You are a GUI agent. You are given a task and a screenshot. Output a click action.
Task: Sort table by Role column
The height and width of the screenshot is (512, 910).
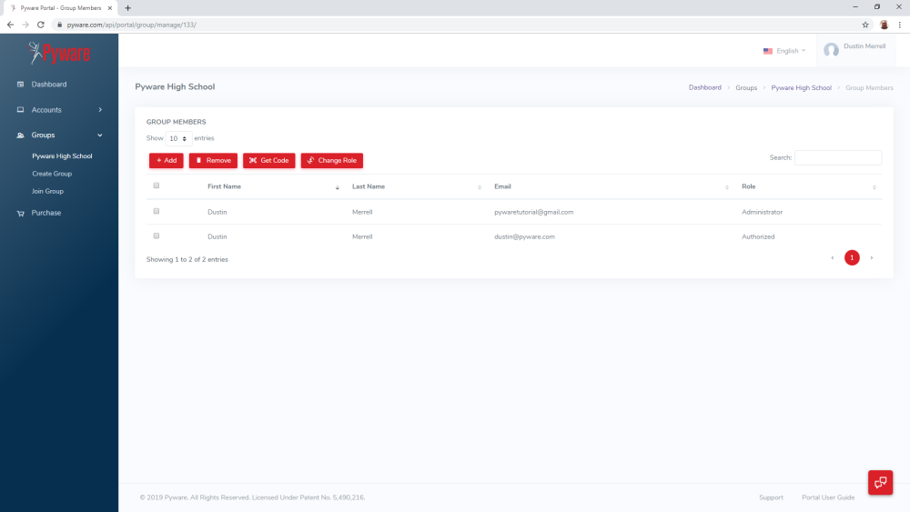pos(808,186)
